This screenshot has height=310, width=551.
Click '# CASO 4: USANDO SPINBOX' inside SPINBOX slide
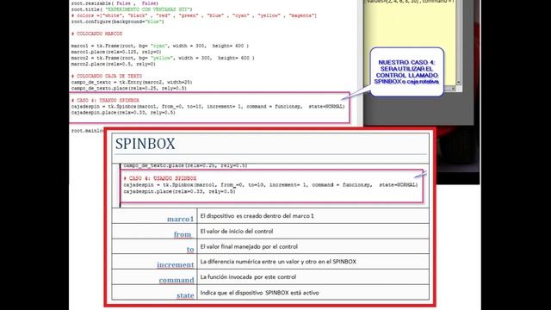click(160, 178)
